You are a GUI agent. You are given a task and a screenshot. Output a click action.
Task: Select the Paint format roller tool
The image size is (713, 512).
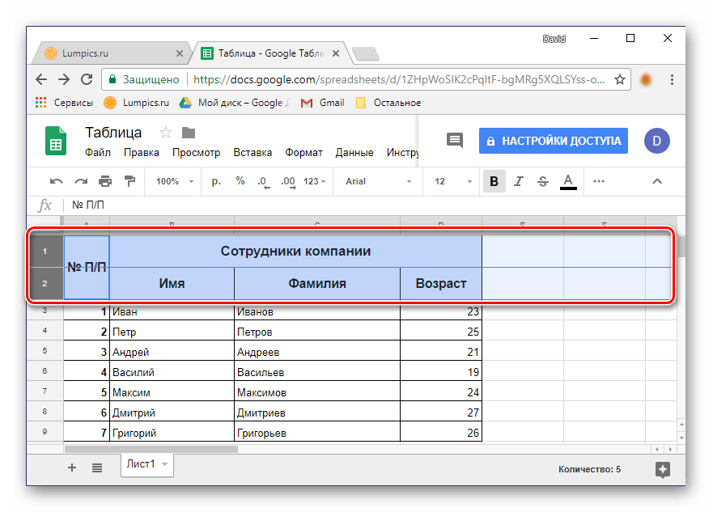pyautogui.click(x=129, y=181)
